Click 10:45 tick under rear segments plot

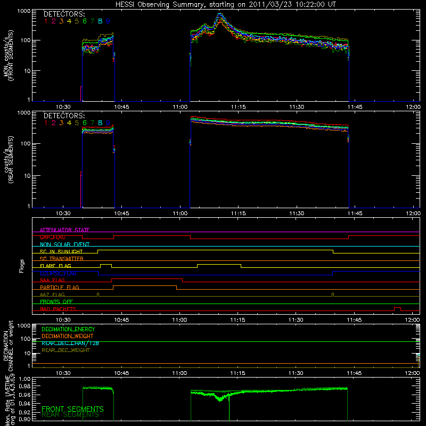point(121,214)
